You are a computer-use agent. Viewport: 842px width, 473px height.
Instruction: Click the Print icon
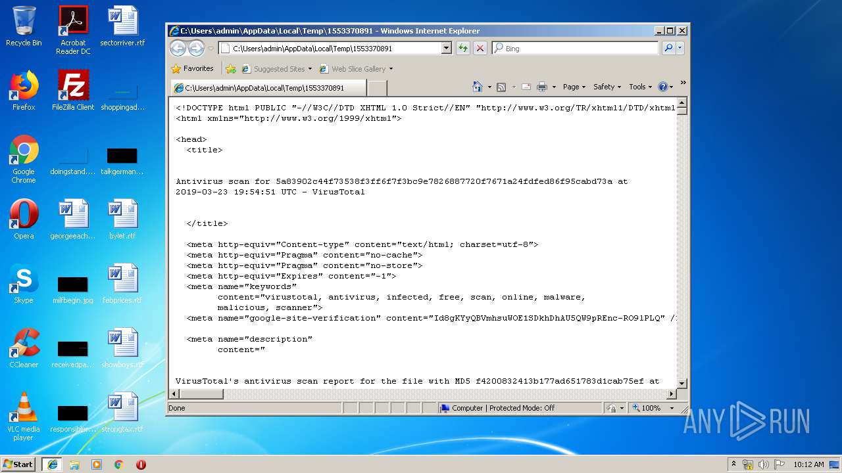(542, 87)
